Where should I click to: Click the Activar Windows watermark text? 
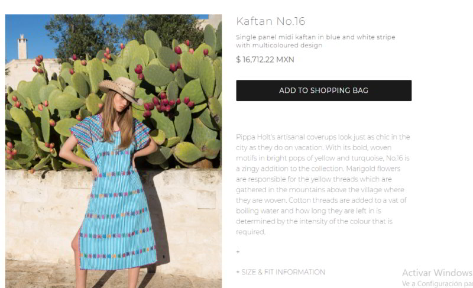point(437,273)
